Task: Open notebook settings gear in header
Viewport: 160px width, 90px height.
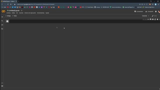Action: coord(156,11)
